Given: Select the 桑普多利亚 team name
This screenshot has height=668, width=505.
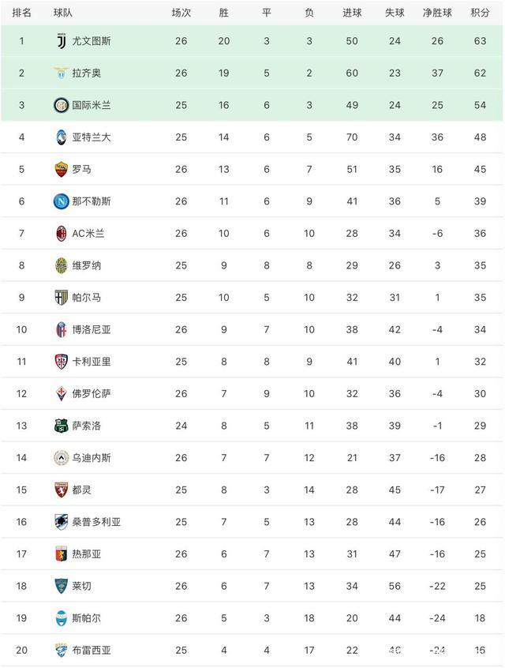Looking at the screenshot, I should [x=95, y=522].
